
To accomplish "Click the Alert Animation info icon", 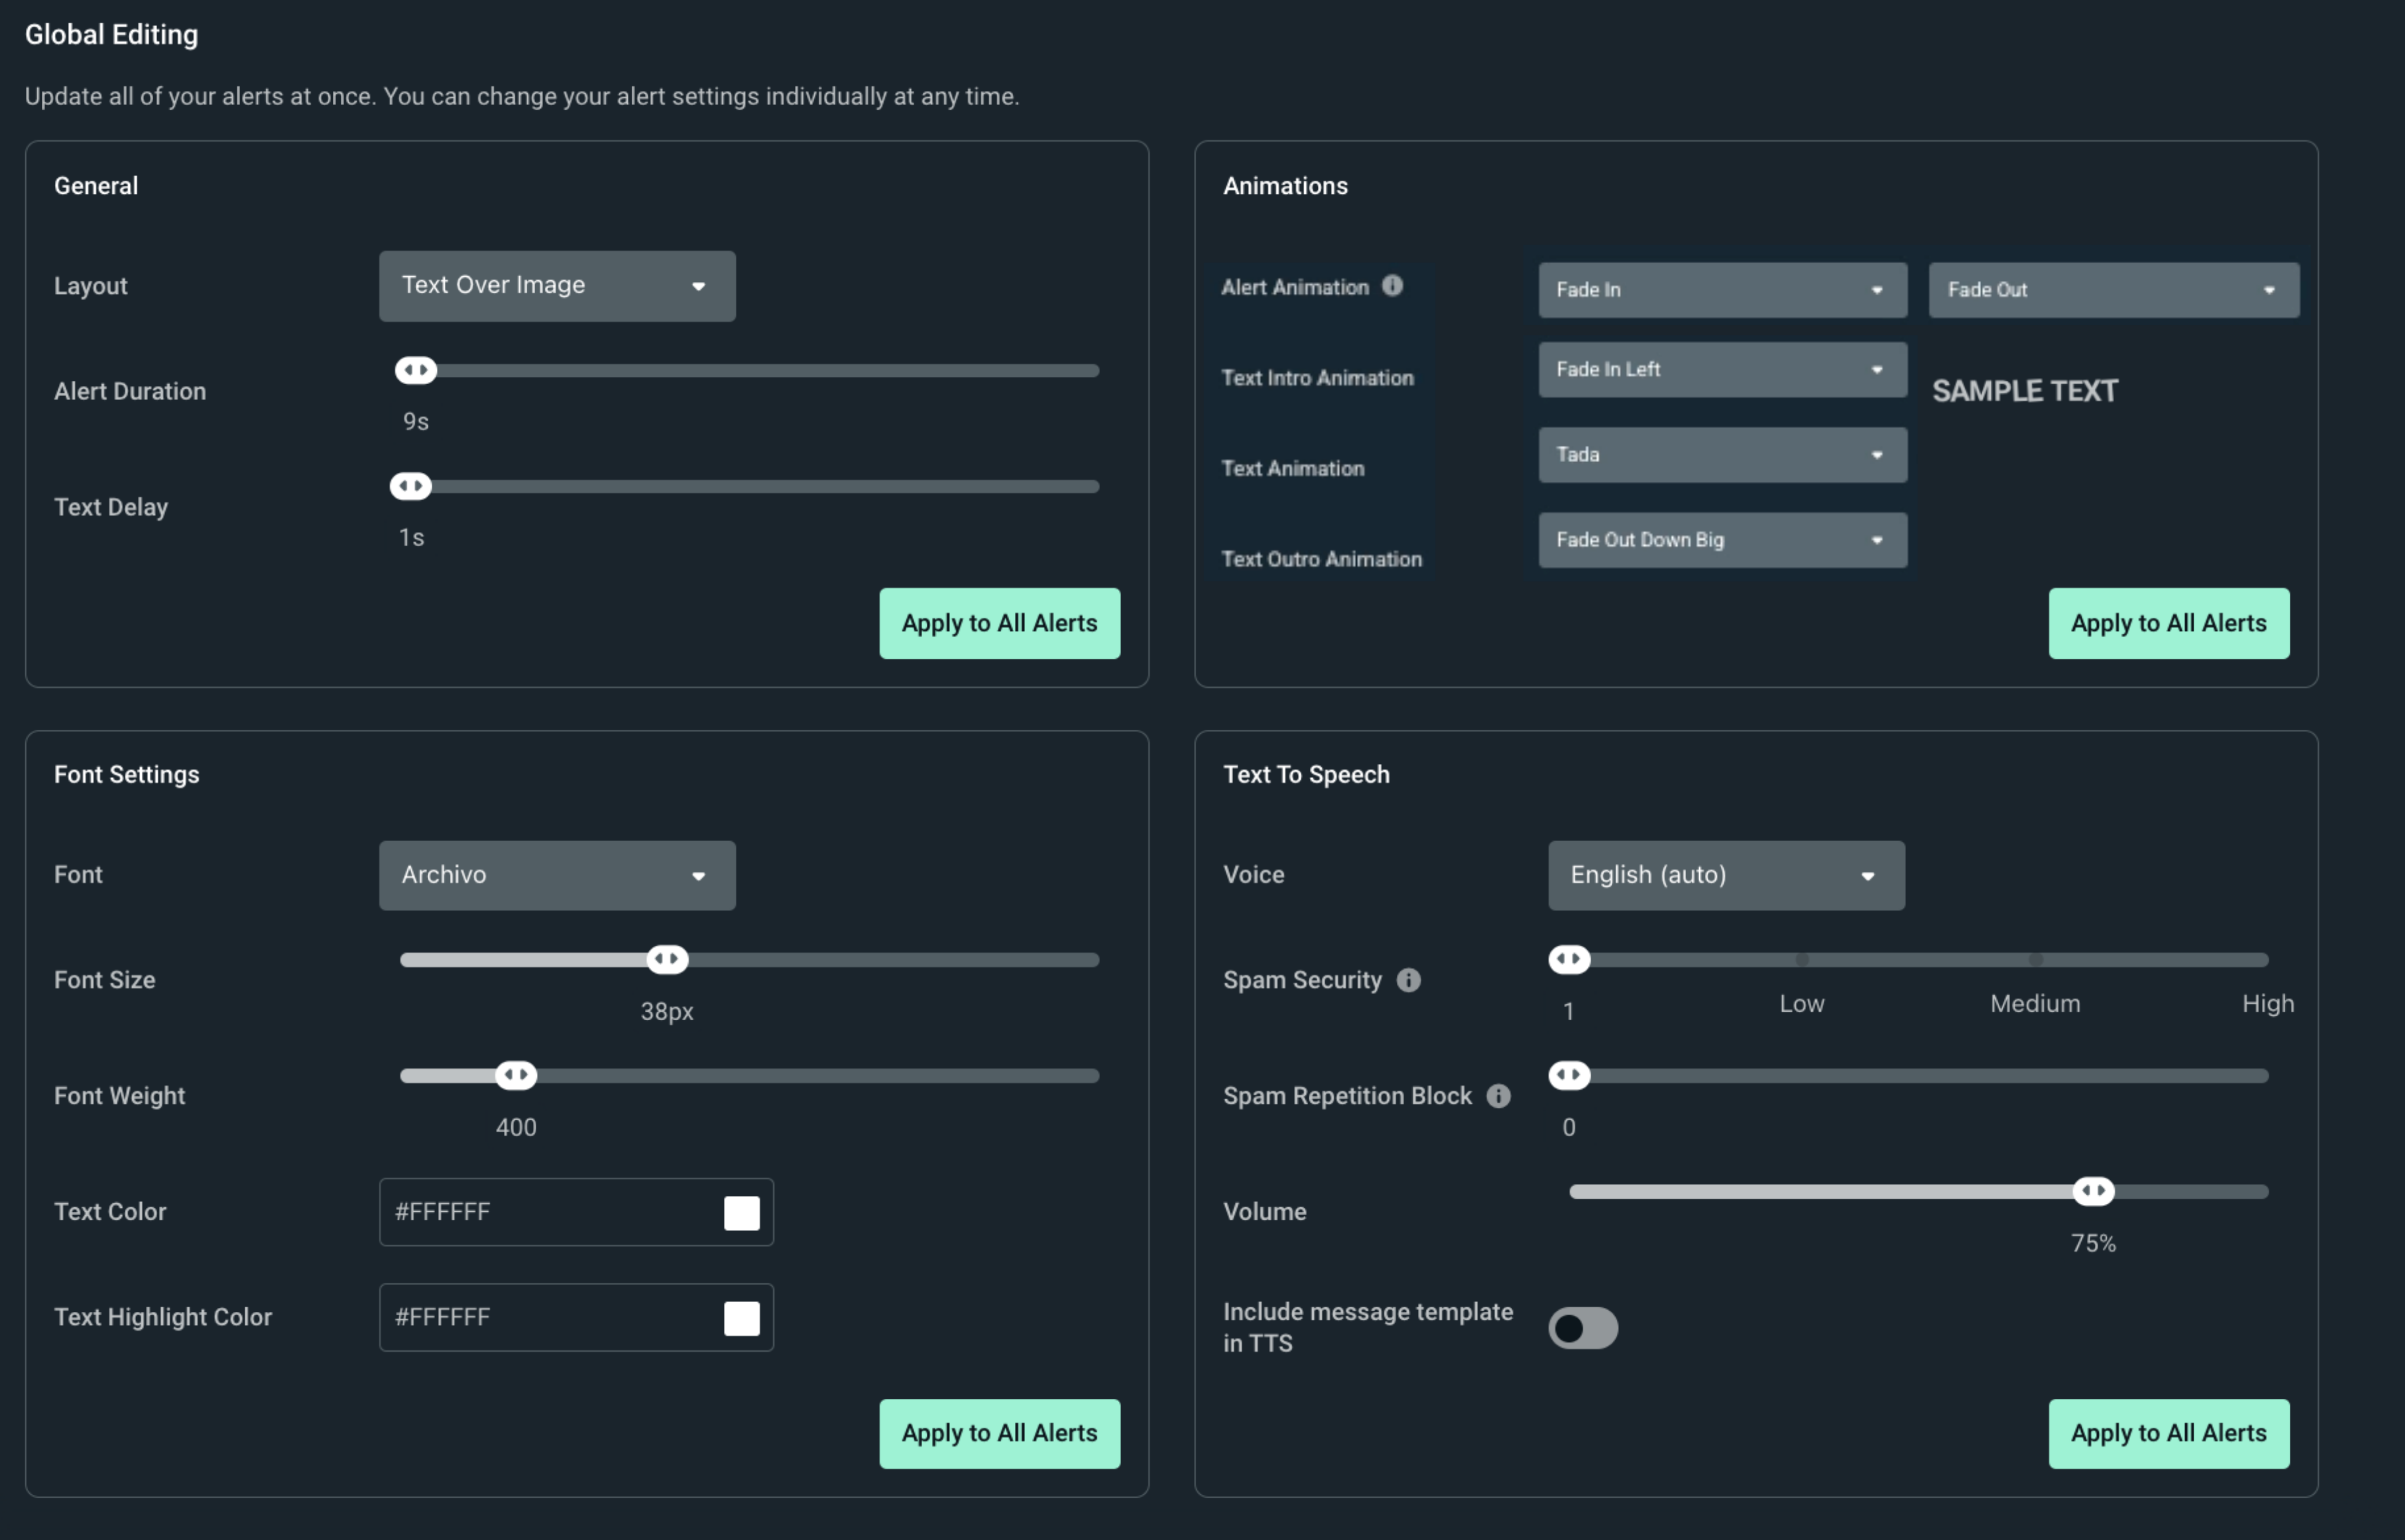I will point(1392,286).
